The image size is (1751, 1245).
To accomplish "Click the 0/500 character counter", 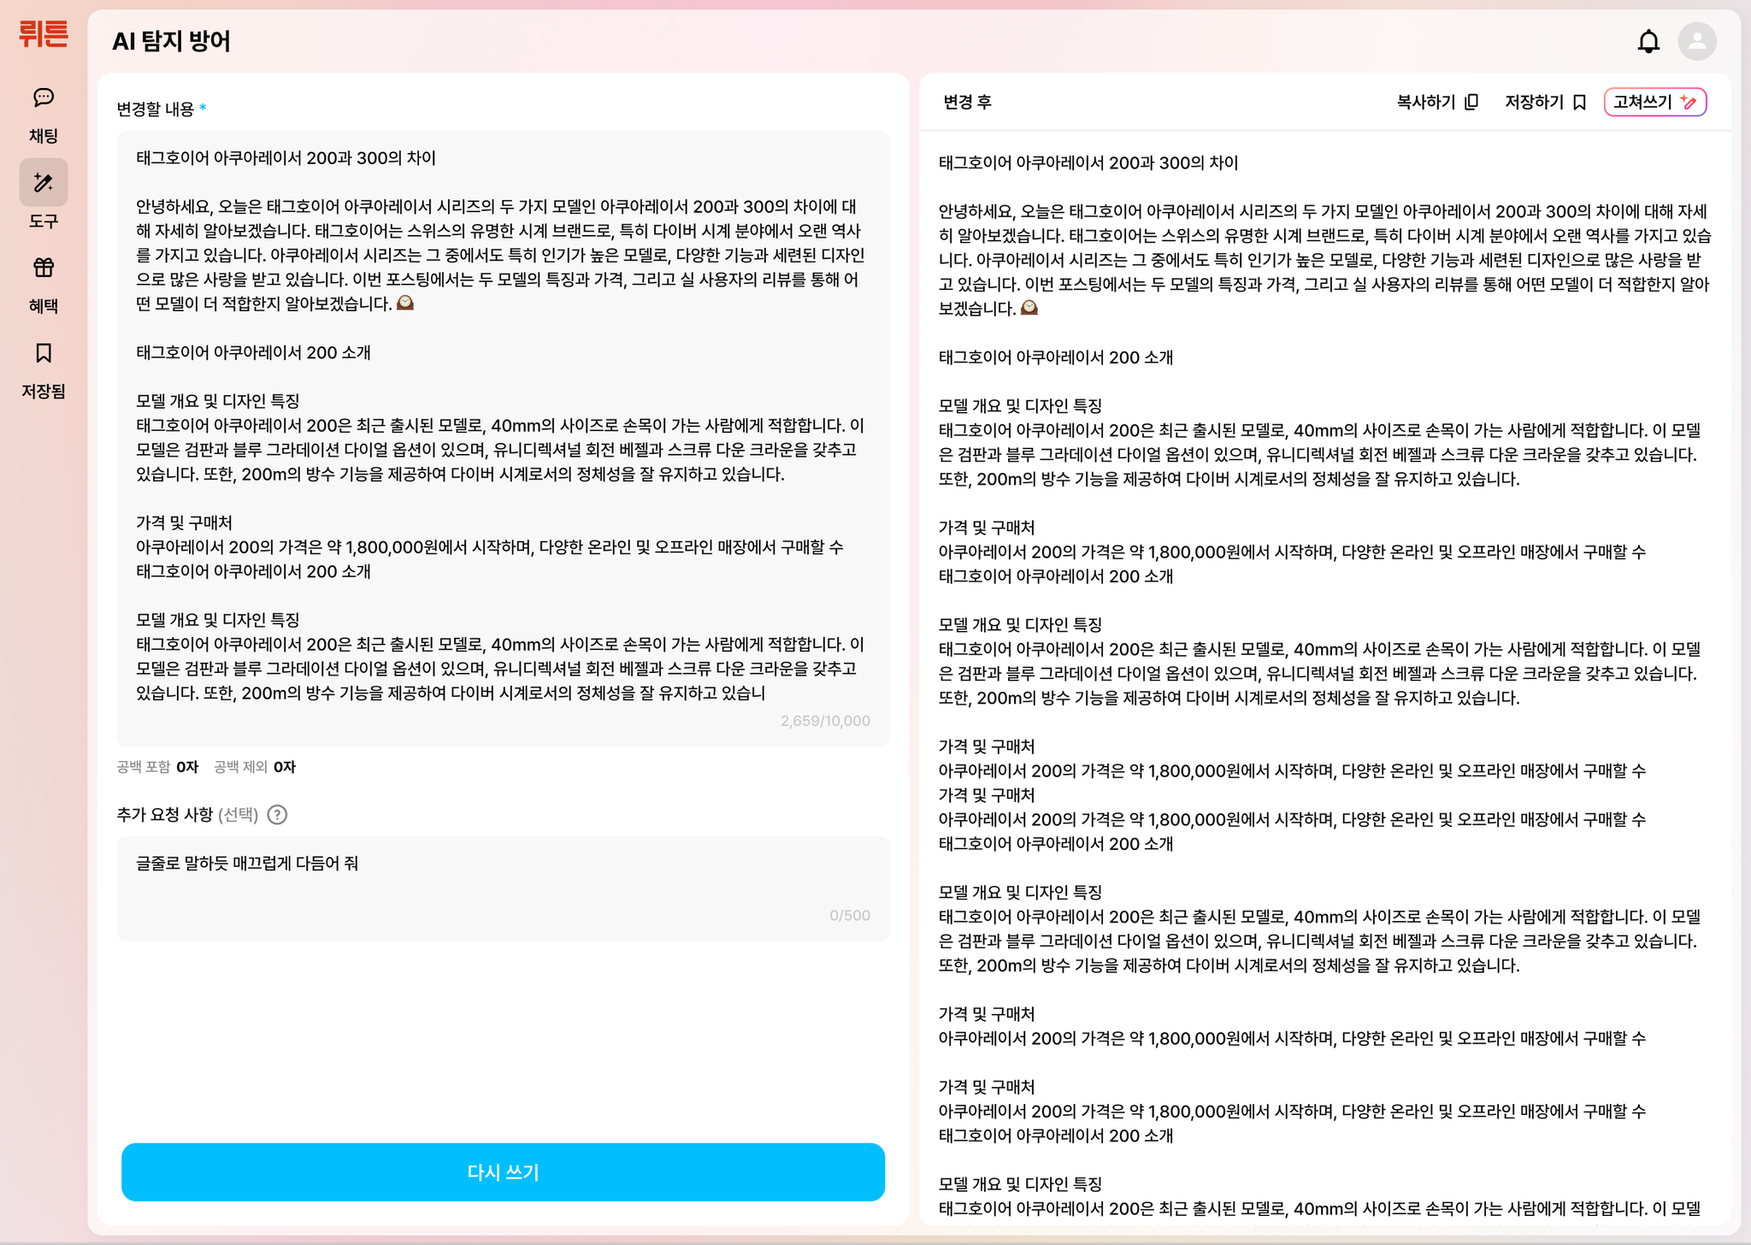I will click(x=850, y=916).
